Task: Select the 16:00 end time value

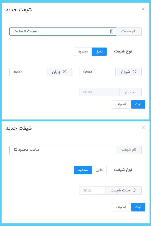Action: (x=28, y=72)
